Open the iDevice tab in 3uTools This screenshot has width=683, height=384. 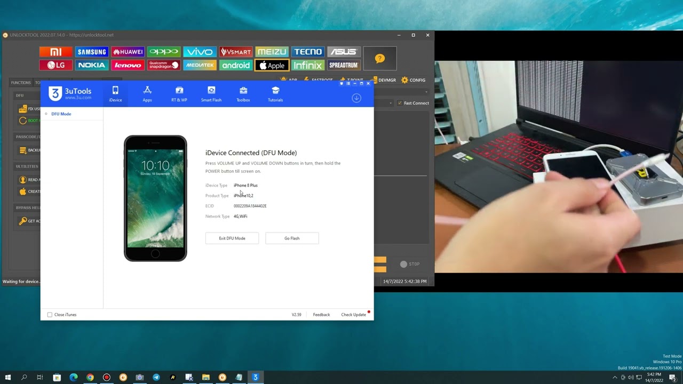click(x=115, y=94)
